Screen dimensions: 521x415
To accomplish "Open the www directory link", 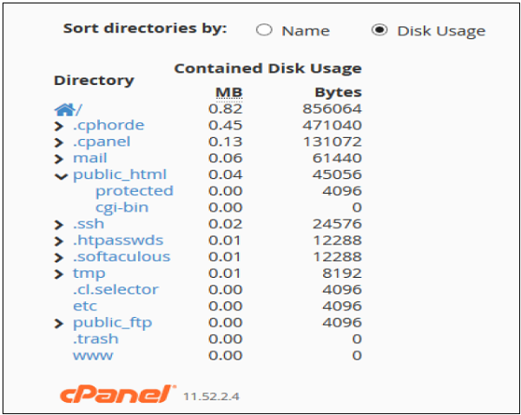I will pos(93,356).
